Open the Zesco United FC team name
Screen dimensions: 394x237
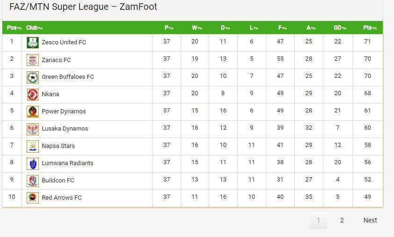point(64,42)
